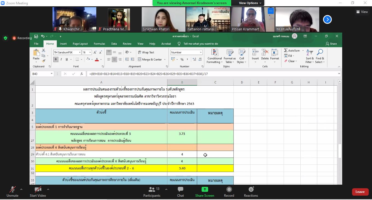Open the Clear eraser dropdown

tap(290, 61)
